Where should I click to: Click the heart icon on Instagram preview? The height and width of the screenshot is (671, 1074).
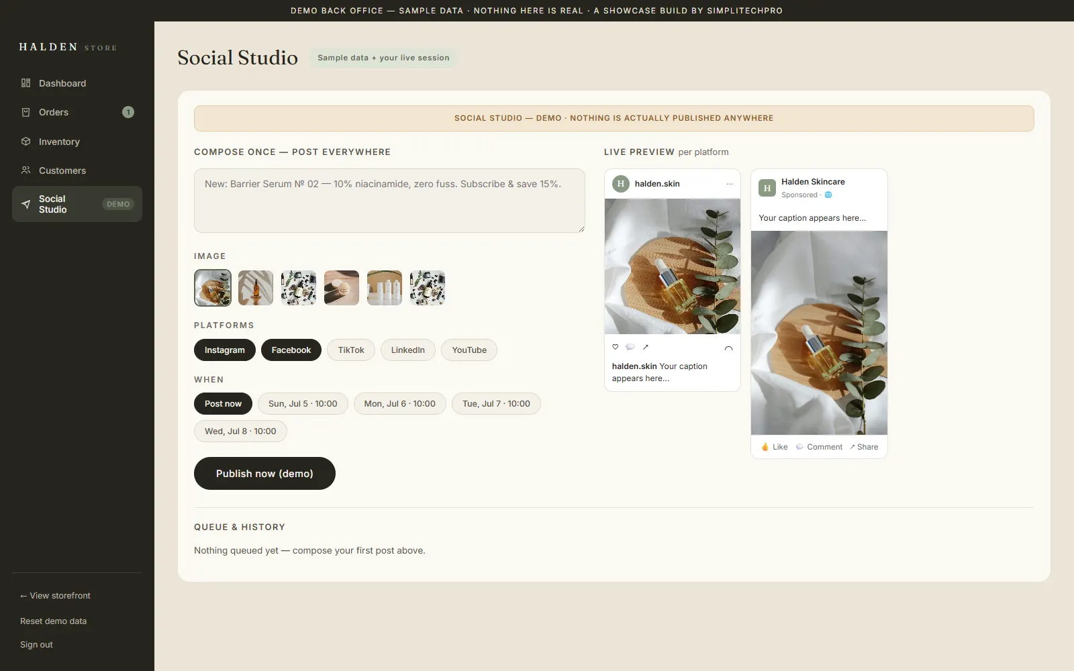pyautogui.click(x=615, y=347)
